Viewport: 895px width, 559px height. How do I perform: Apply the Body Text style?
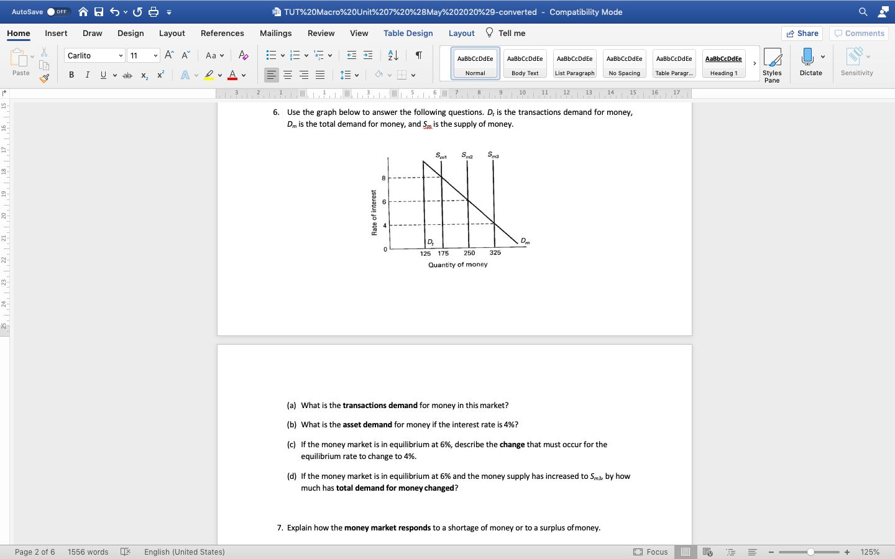[x=525, y=63]
